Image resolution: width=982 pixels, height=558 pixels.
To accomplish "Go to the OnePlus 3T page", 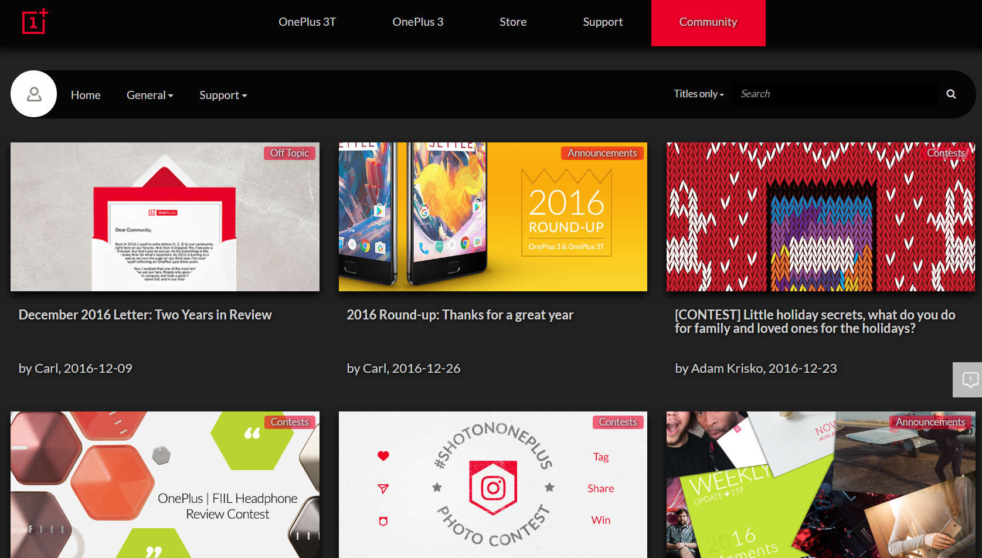I will point(307,22).
